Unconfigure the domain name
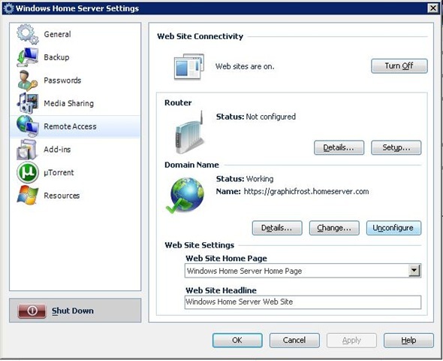The width and height of the screenshot is (443, 361). click(393, 228)
